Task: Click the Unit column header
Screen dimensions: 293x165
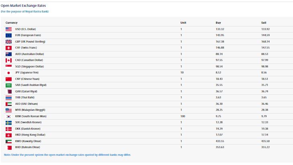Action: click(x=183, y=22)
